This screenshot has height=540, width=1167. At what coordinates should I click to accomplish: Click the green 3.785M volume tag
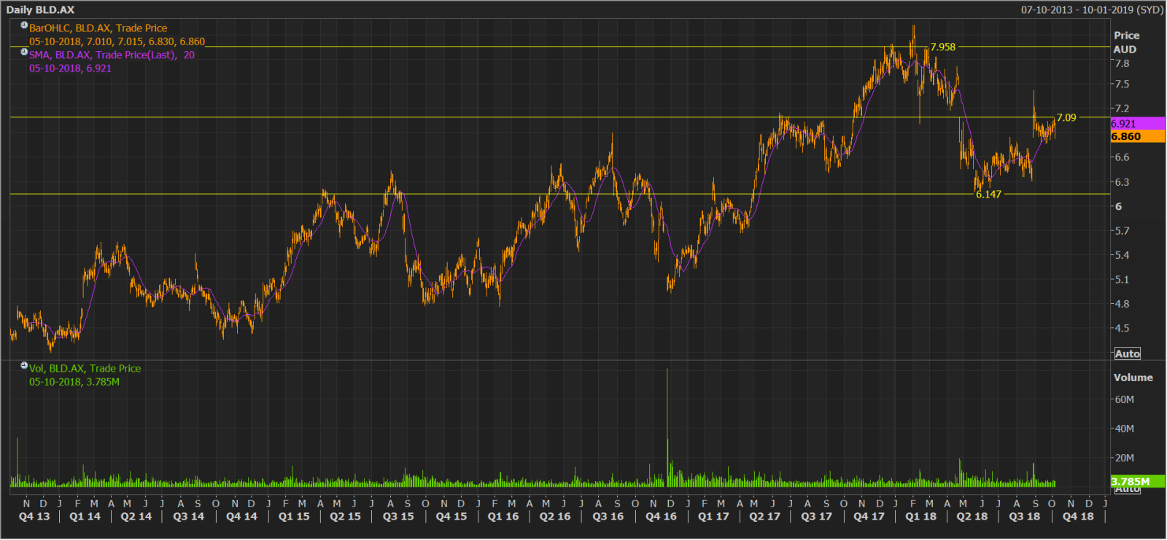[1137, 482]
